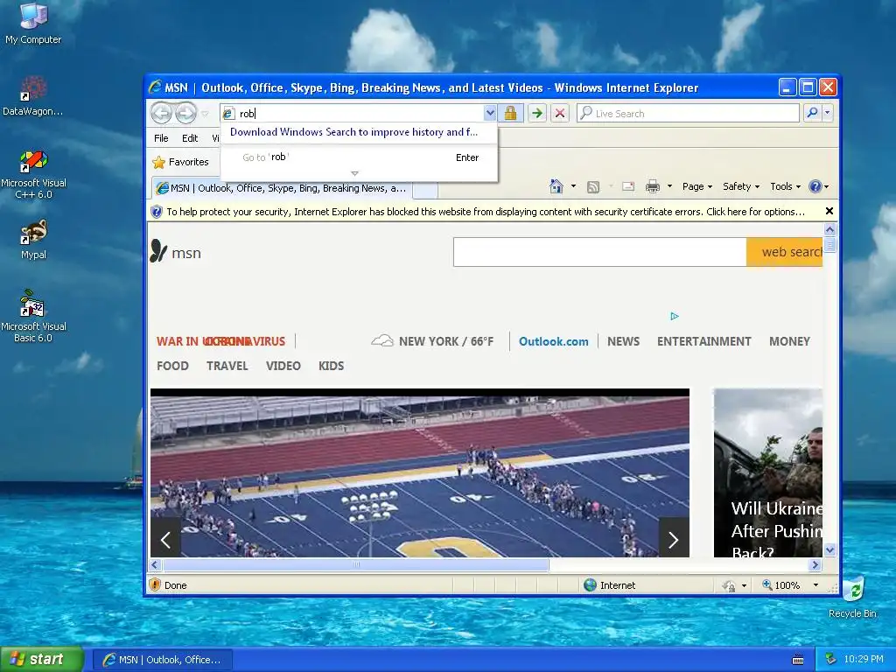Click the Read Mail icon
The height and width of the screenshot is (672, 896).
point(628,186)
